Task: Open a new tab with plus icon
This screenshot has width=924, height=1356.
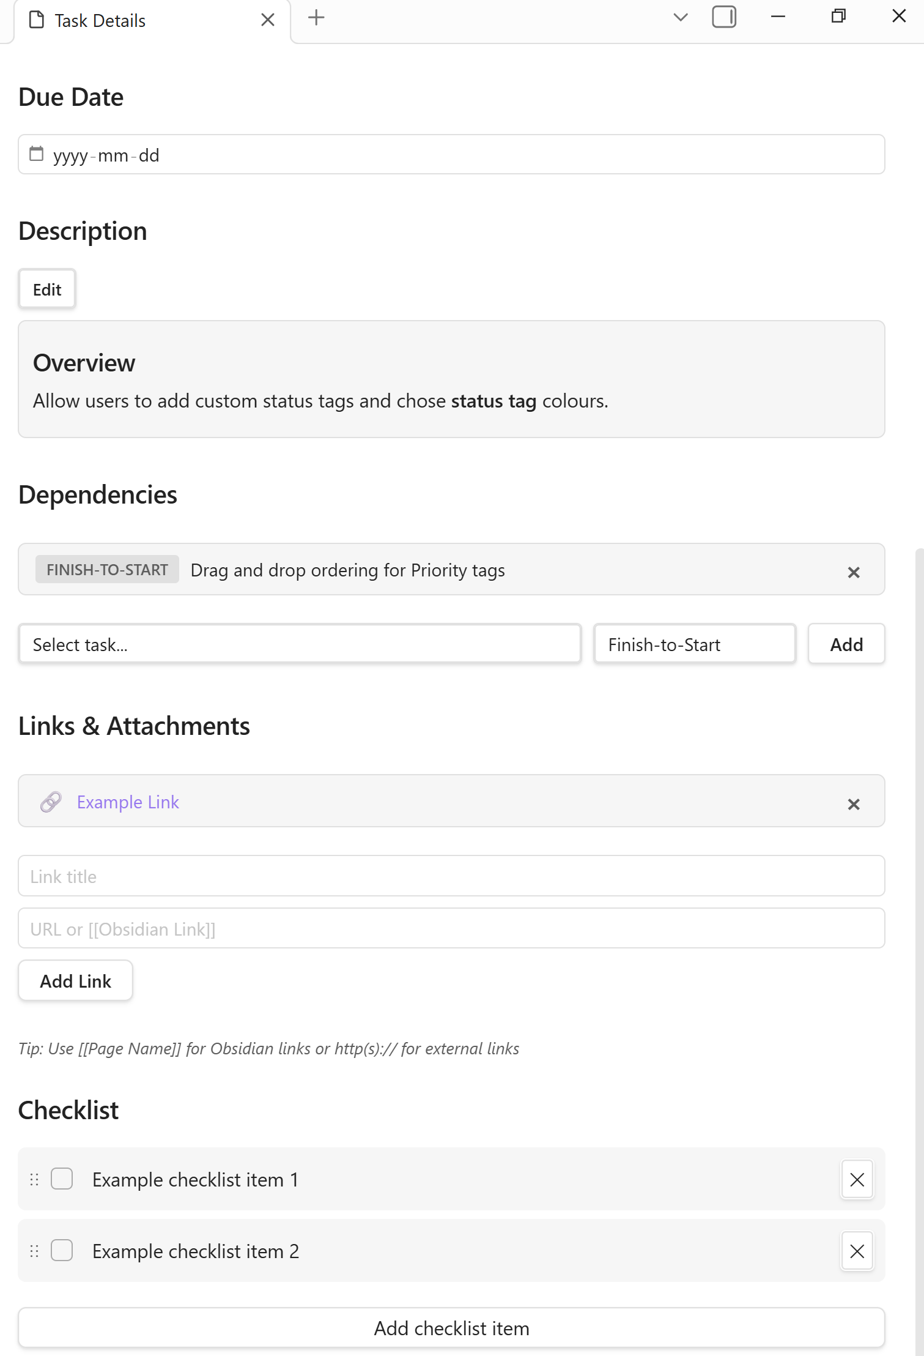Action: 316,18
